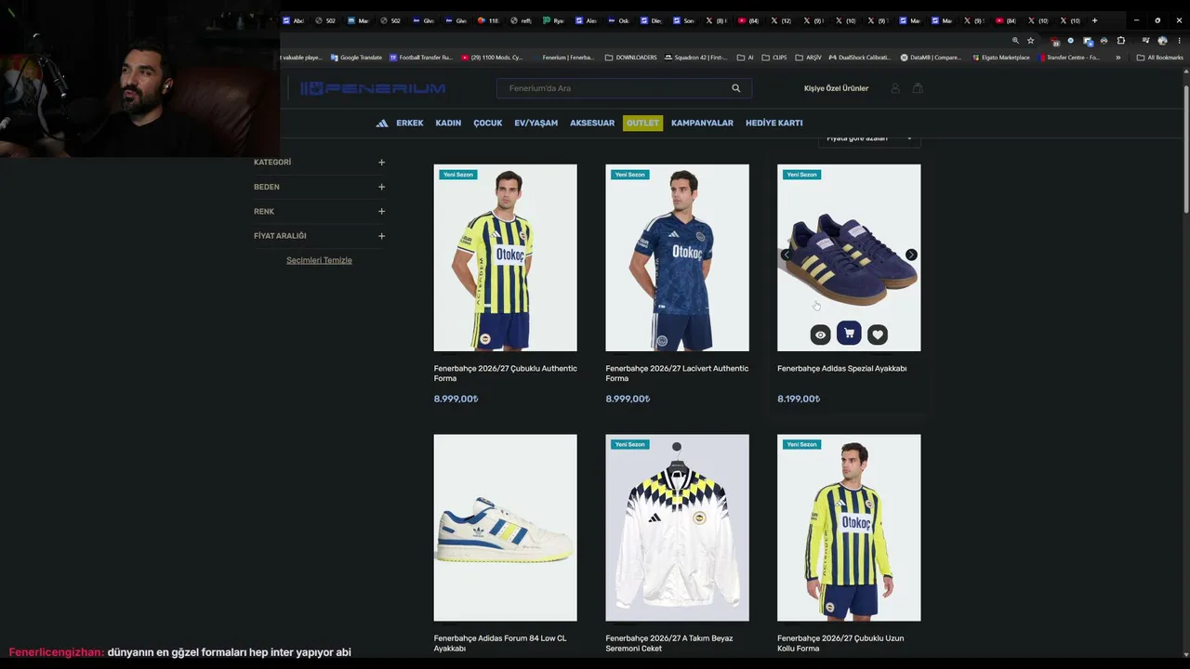Open a new browser tab
This screenshot has height=669, width=1190.
[x=1094, y=20]
